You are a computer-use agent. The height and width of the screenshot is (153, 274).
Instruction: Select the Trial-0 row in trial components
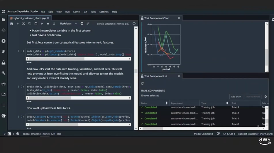click(202, 124)
